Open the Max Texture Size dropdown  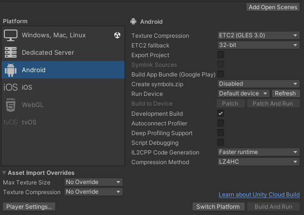pyautogui.click(x=94, y=182)
